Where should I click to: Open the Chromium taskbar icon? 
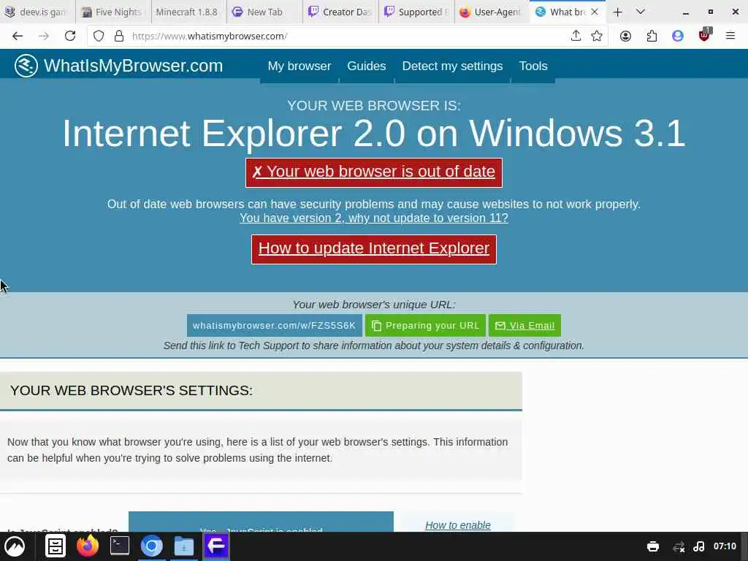(x=152, y=546)
